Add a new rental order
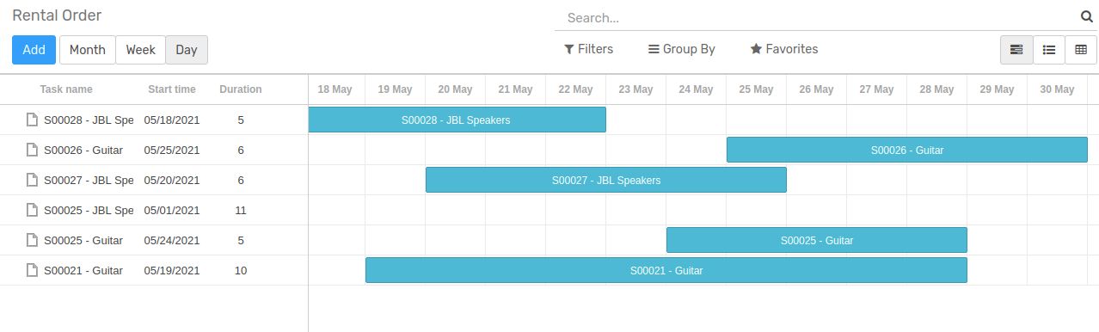1099x332 pixels. tap(34, 50)
